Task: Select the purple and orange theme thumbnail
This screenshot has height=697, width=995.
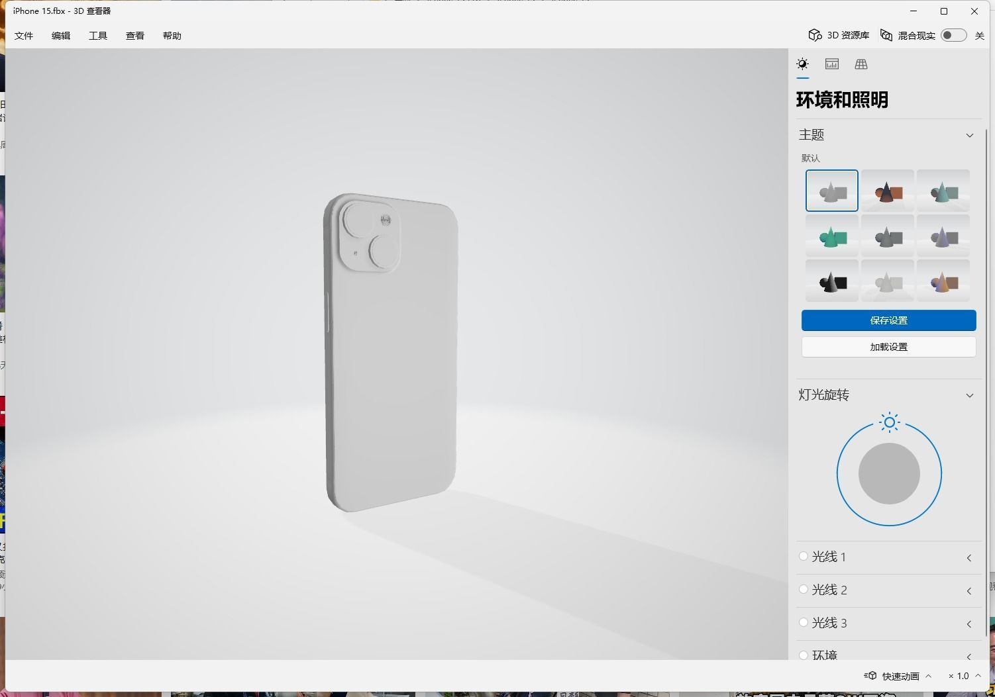Action: click(943, 281)
